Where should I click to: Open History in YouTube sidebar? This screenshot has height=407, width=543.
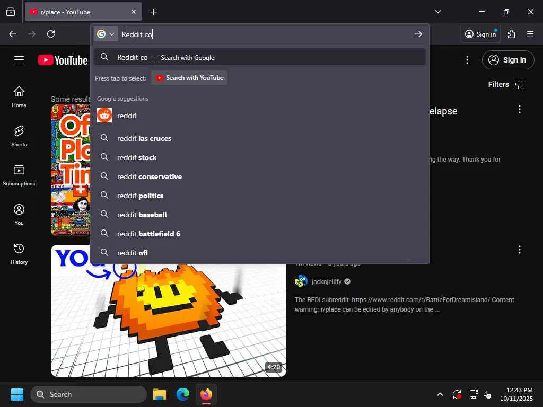pyautogui.click(x=19, y=254)
